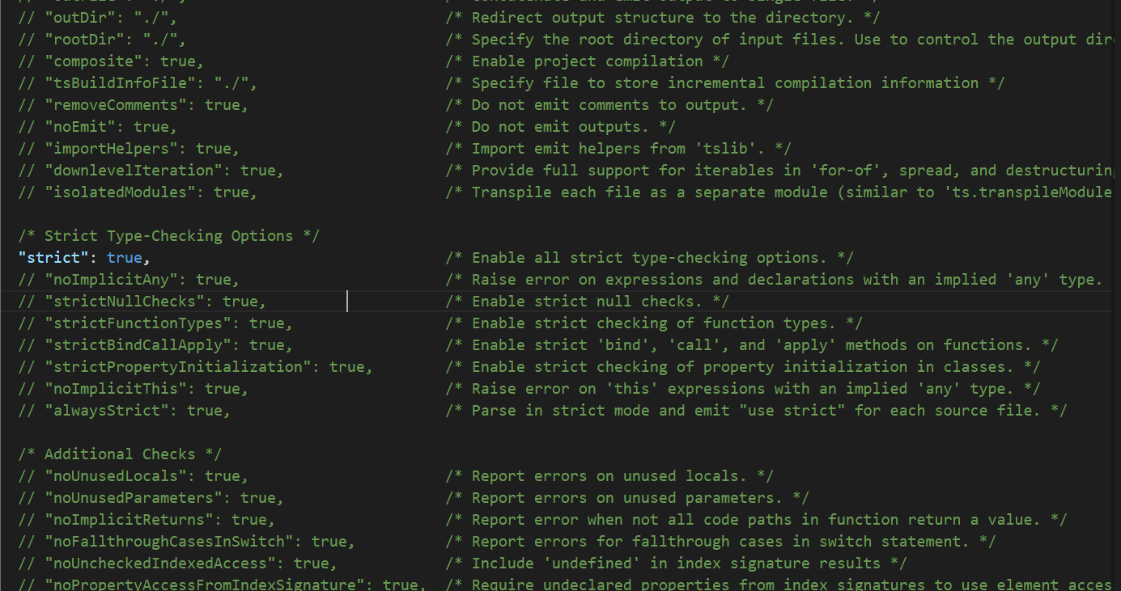
Task: Click the comment "Enable project compilation"
Action: (x=588, y=61)
